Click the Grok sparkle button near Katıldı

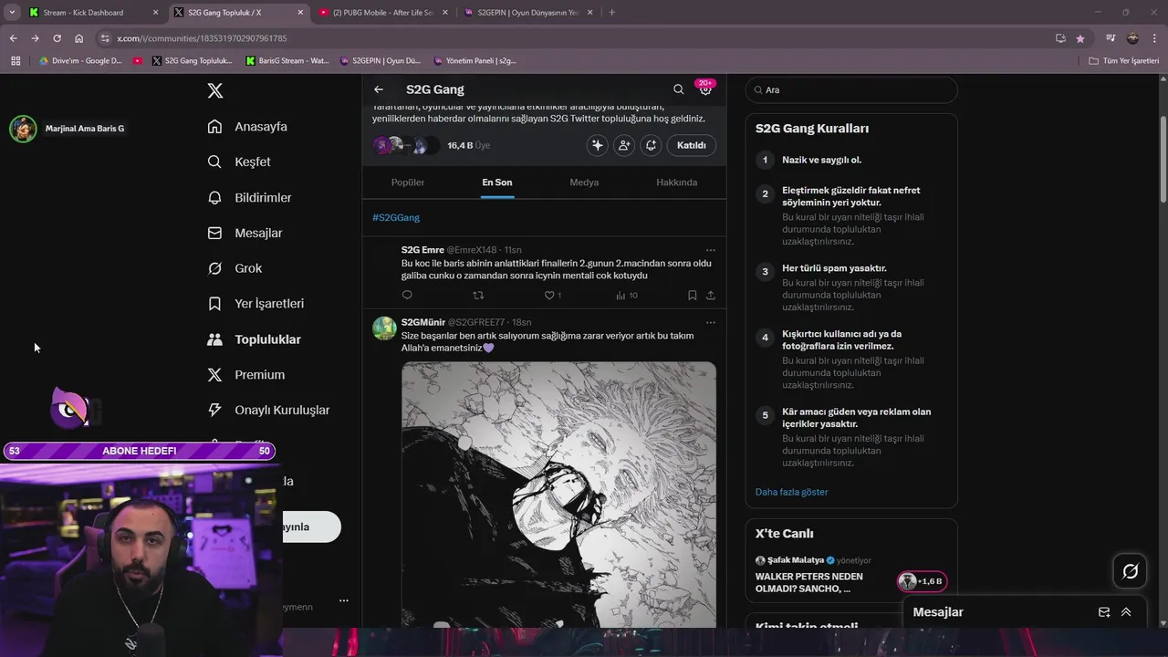(x=598, y=145)
